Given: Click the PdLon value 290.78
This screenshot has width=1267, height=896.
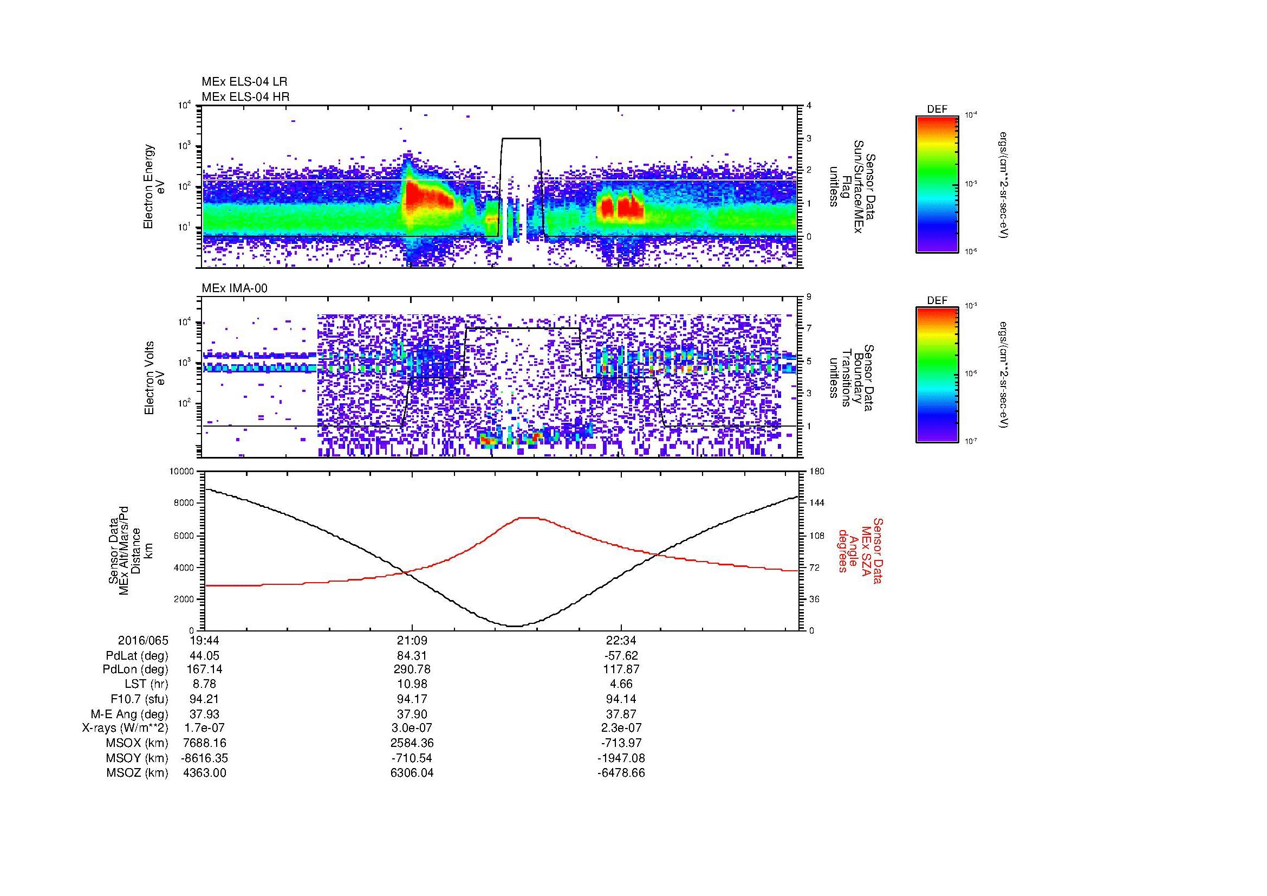Looking at the screenshot, I should (x=412, y=669).
